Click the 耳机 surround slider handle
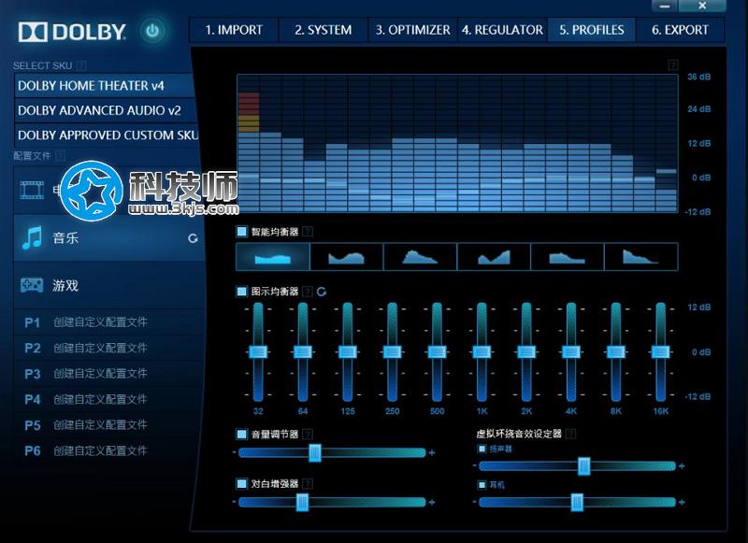Image resolution: width=748 pixels, height=543 pixels. tap(577, 502)
